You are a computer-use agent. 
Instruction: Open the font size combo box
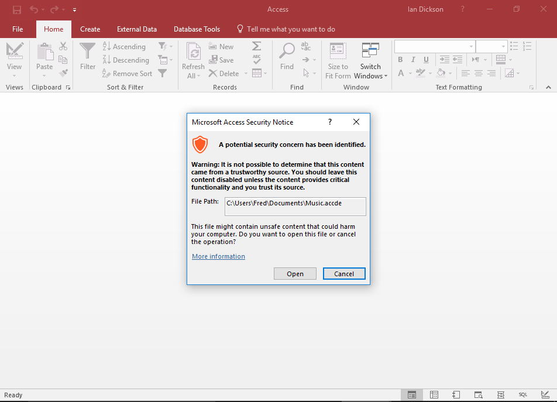[491, 47]
